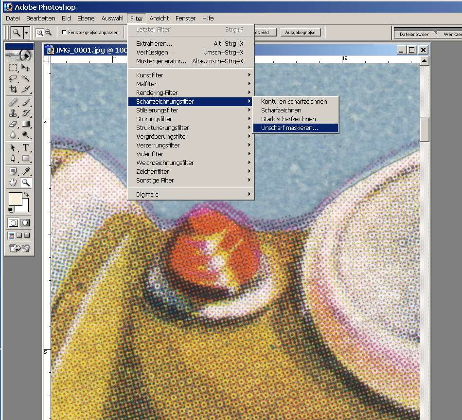Select the Eraser tool
This screenshot has height=420, width=462.
pyautogui.click(x=13, y=124)
